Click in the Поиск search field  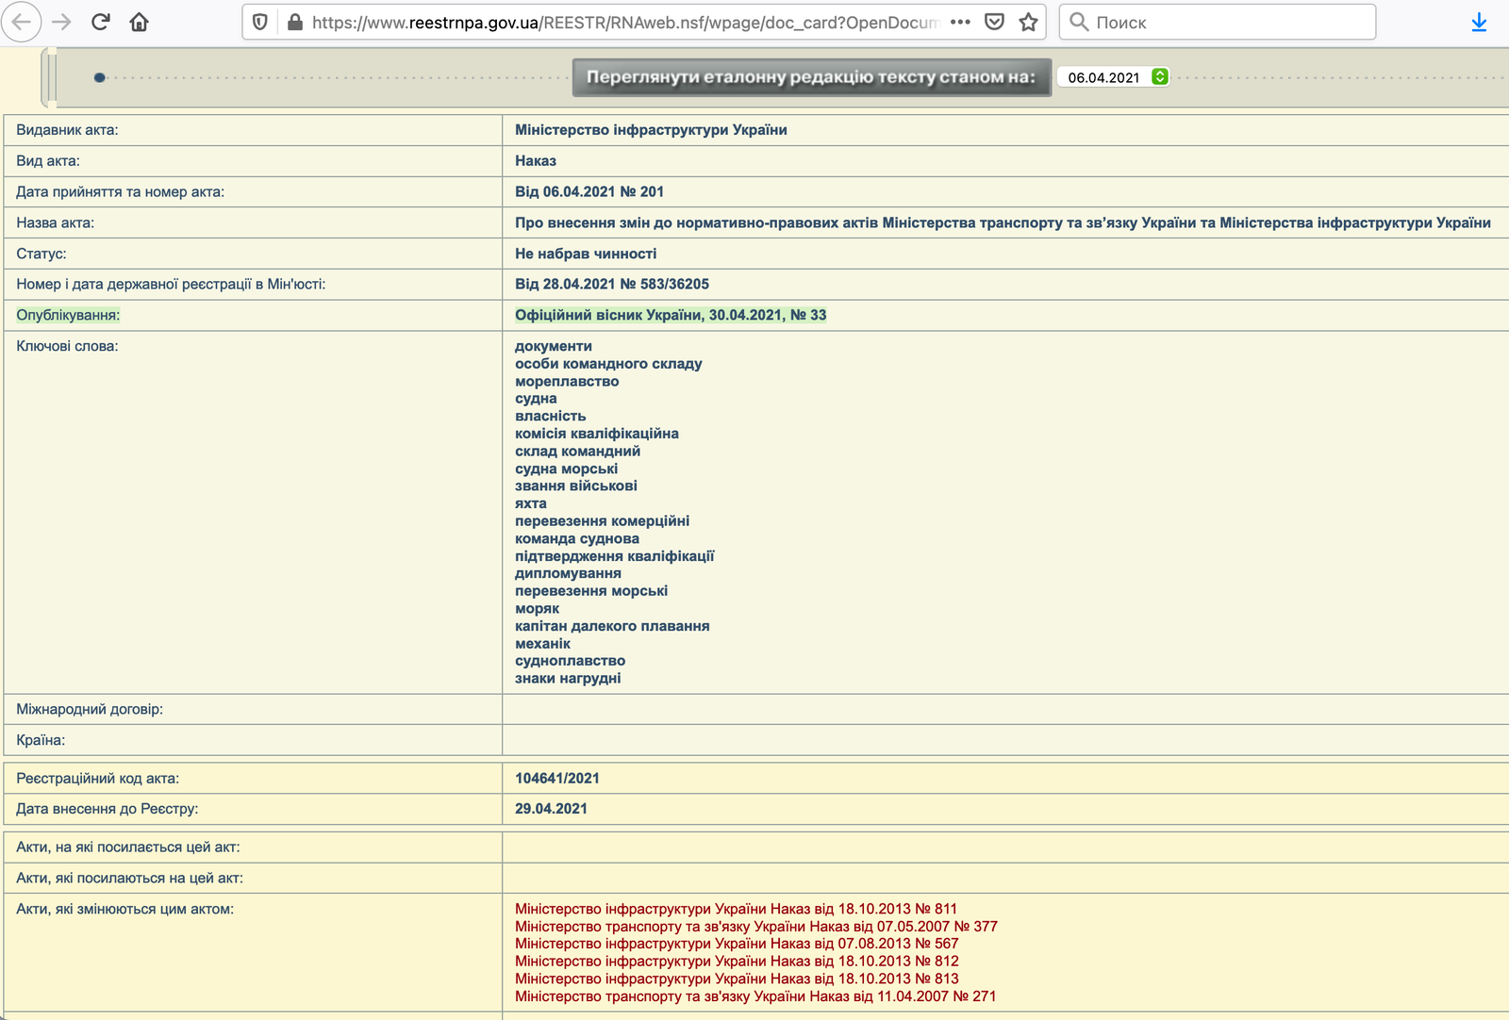pyautogui.click(x=1226, y=22)
